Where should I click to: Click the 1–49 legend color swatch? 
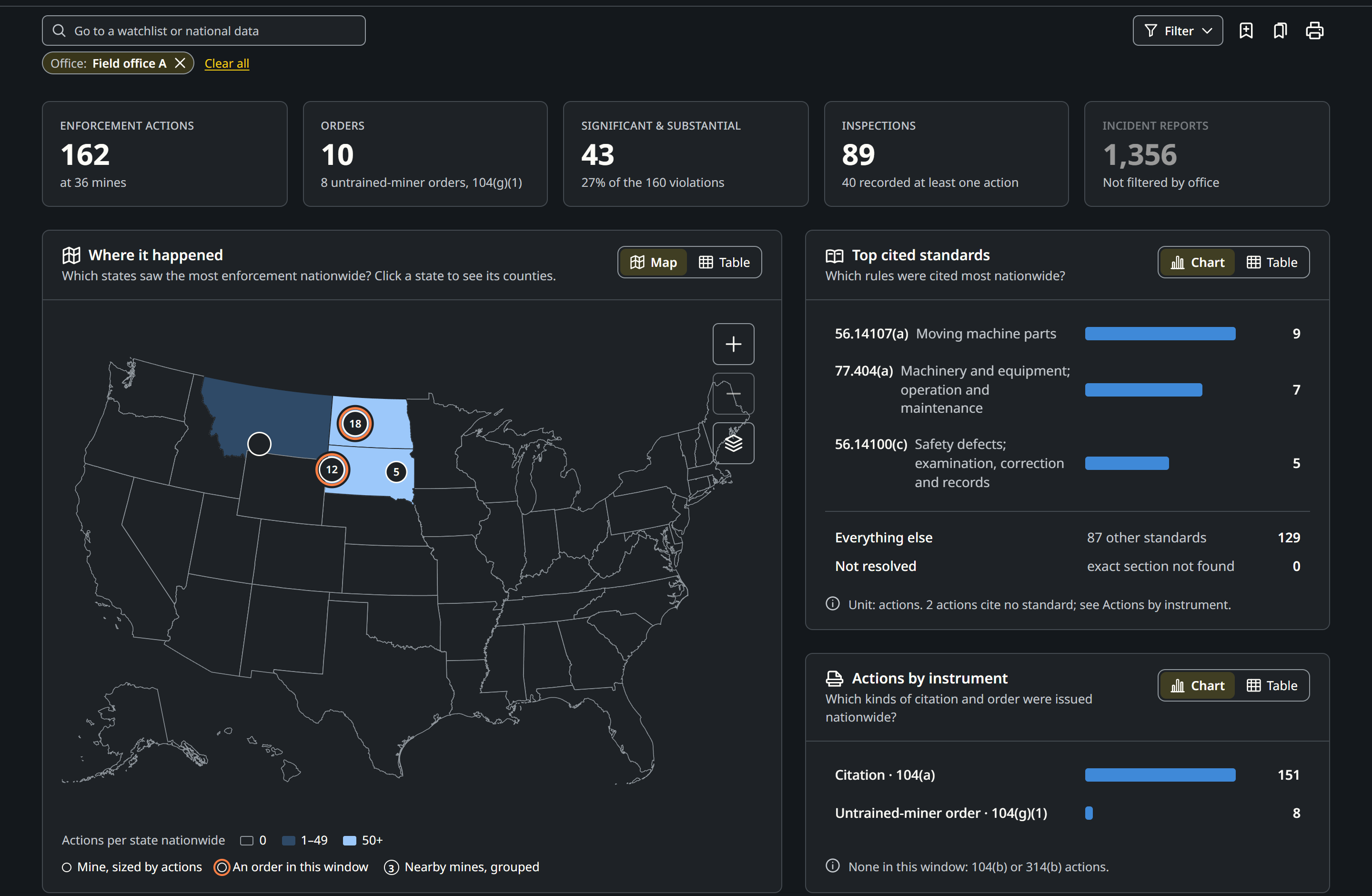(288, 841)
